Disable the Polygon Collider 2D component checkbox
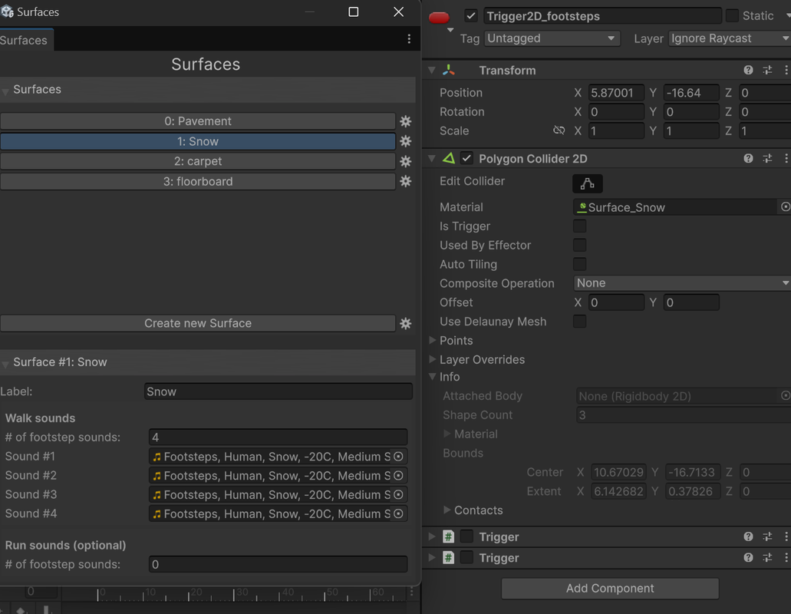 click(x=466, y=159)
